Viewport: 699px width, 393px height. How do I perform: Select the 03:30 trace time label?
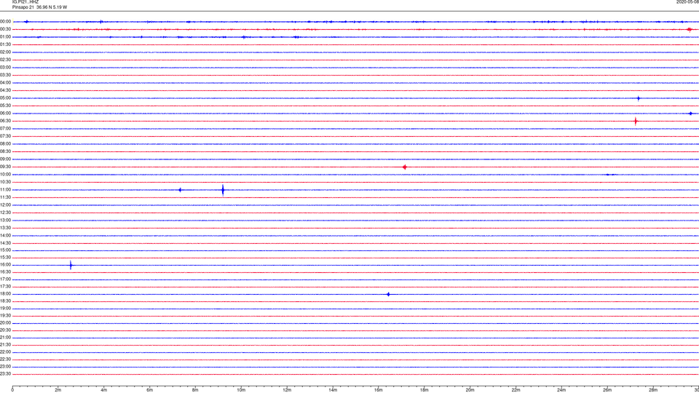tap(5, 75)
